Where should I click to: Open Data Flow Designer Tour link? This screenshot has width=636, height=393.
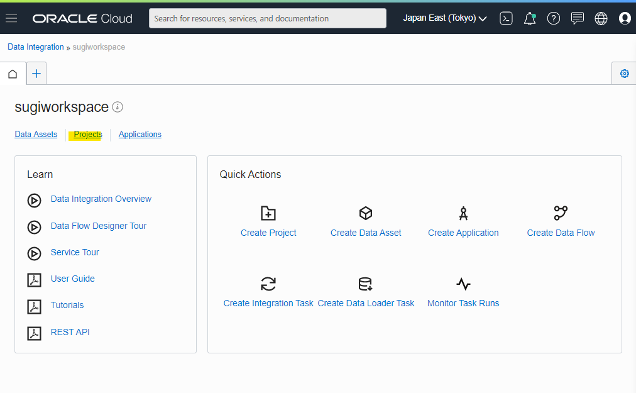(x=99, y=226)
